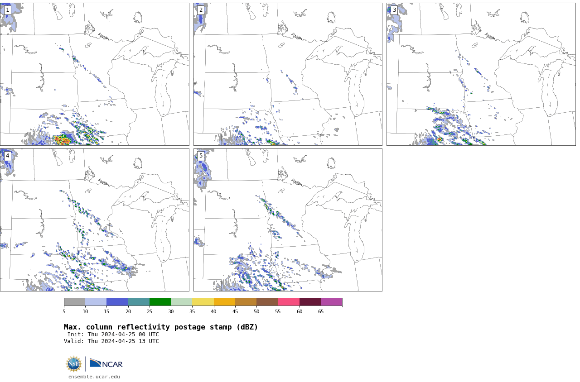Click the dark maroon 60-65 dBZ swatch
This screenshot has height=382, width=580.
pos(310,302)
